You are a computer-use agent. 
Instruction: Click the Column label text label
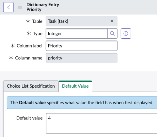30,46
